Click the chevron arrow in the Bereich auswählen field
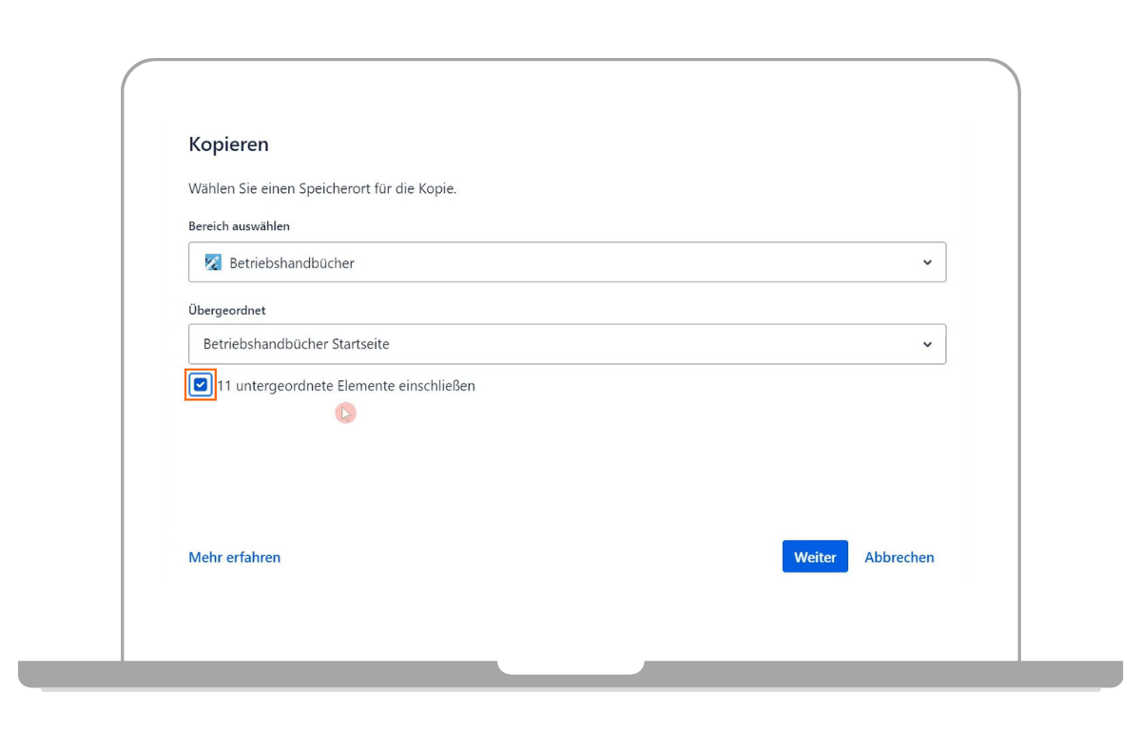The width and height of the screenshot is (1141, 751). point(927,262)
